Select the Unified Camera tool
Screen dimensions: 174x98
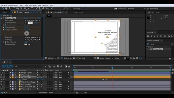(x=17, y=8)
